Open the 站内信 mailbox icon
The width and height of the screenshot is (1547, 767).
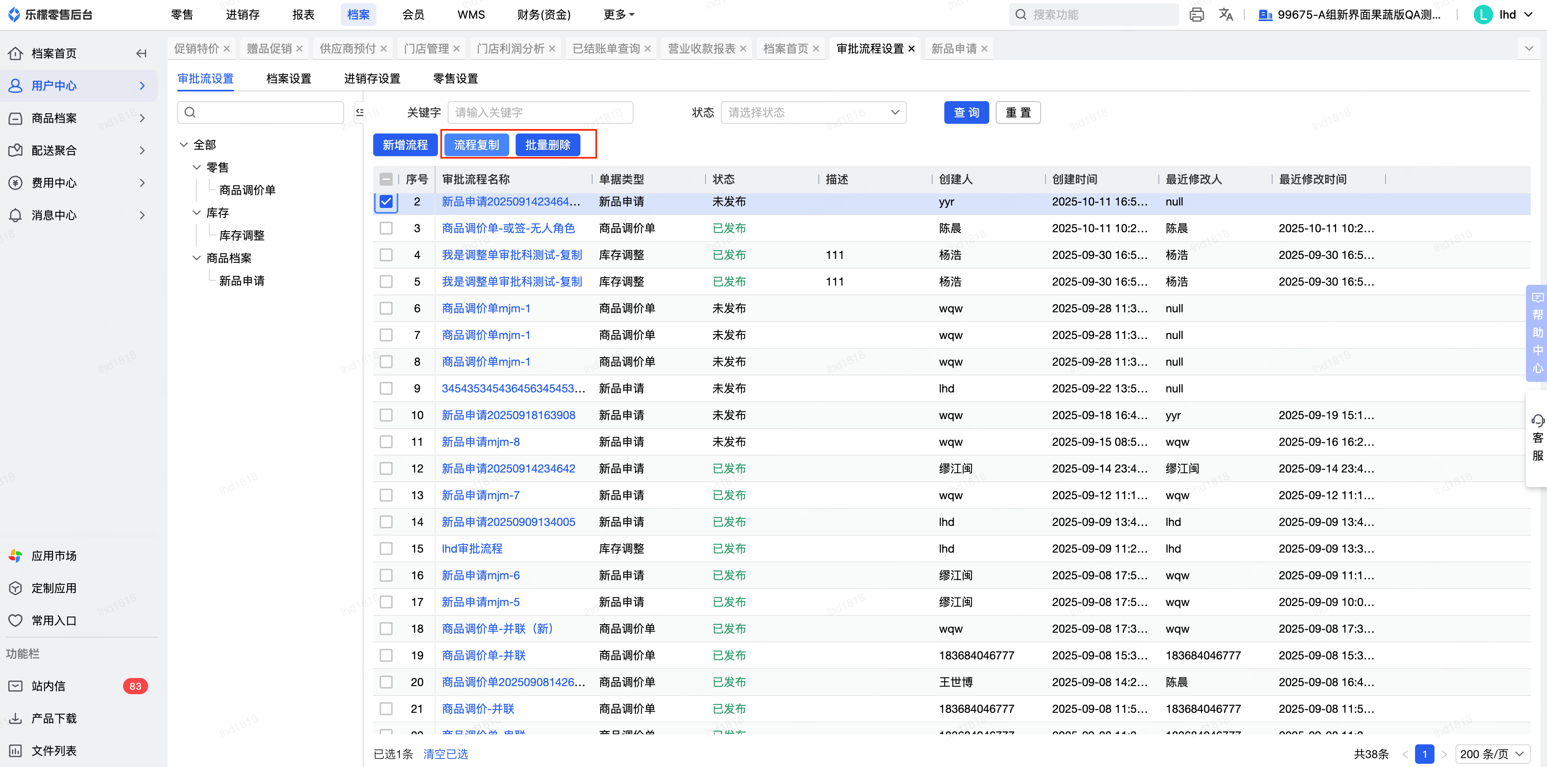(16, 686)
